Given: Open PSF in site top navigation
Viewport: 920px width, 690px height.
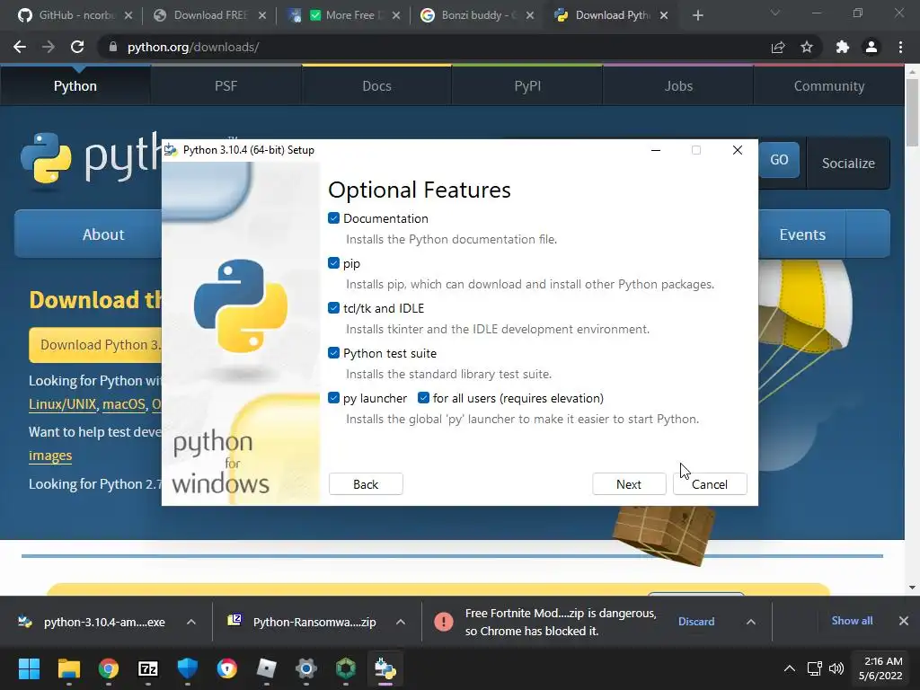Looking at the screenshot, I should [226, 85].
